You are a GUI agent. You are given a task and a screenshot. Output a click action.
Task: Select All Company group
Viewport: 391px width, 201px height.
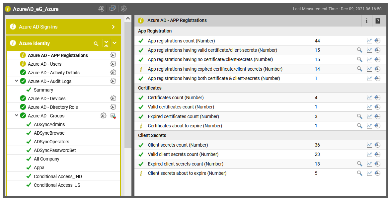point(46,159)
